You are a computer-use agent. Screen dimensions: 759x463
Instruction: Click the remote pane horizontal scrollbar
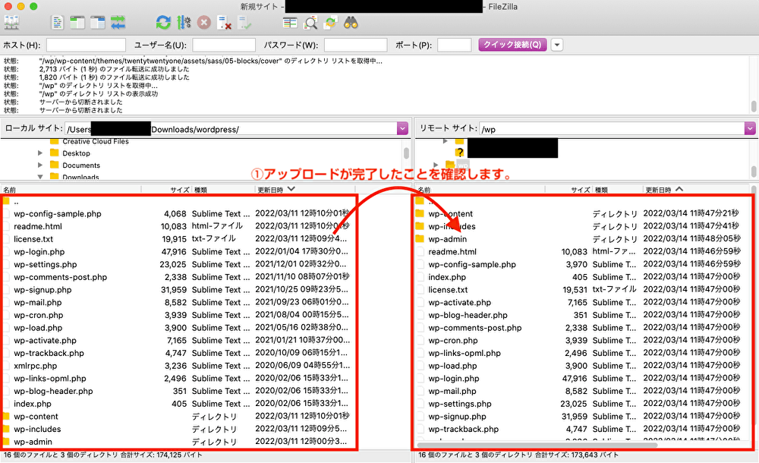point(531,446)
